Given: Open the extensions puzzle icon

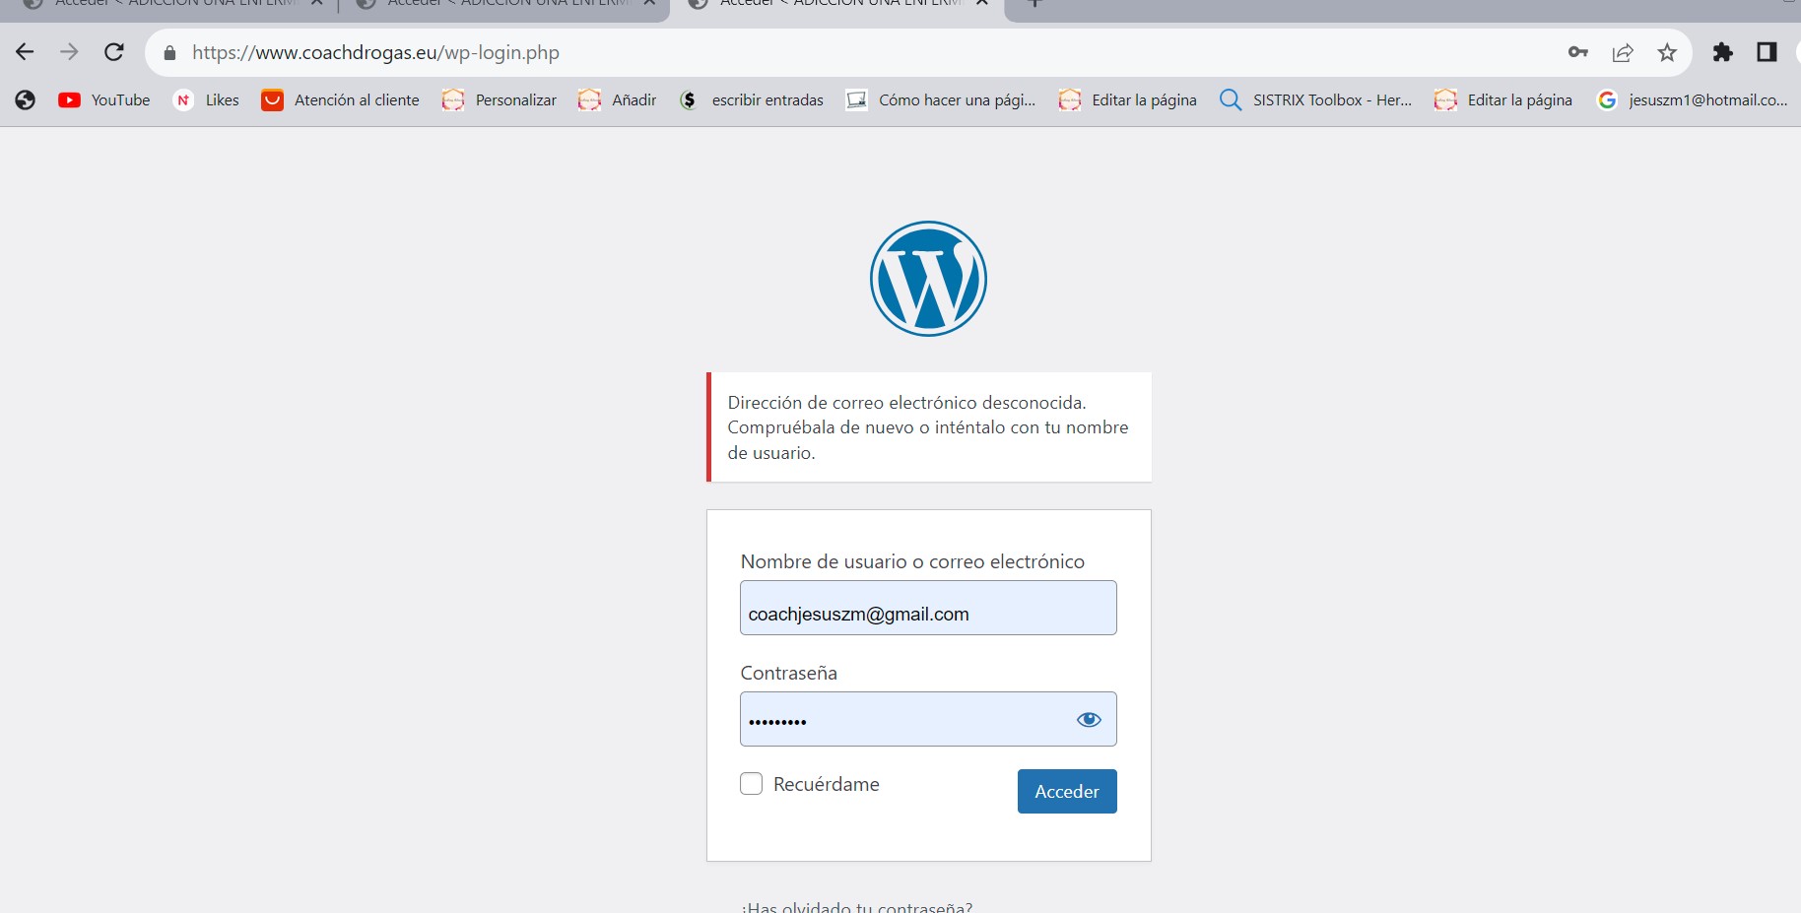Looking at the screenshot, I should 1722,52.
